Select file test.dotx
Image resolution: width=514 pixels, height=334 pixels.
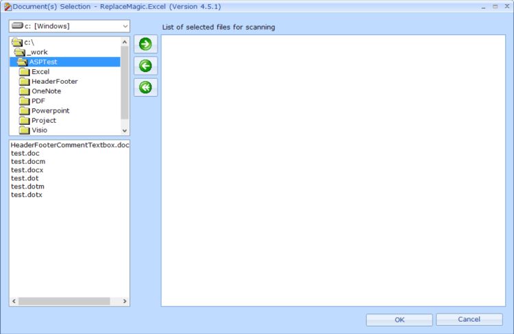tap(27, 195)
